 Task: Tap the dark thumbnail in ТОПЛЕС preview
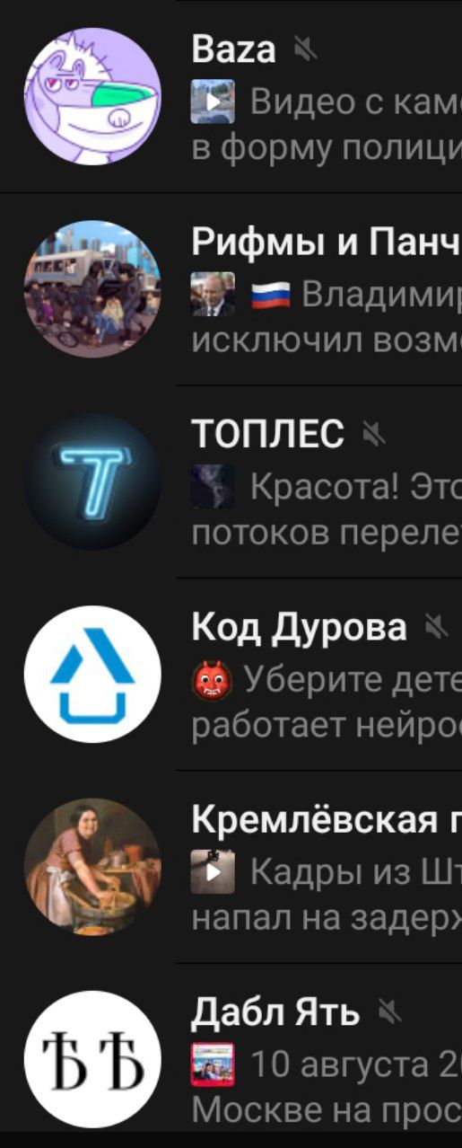coord(213,487)
